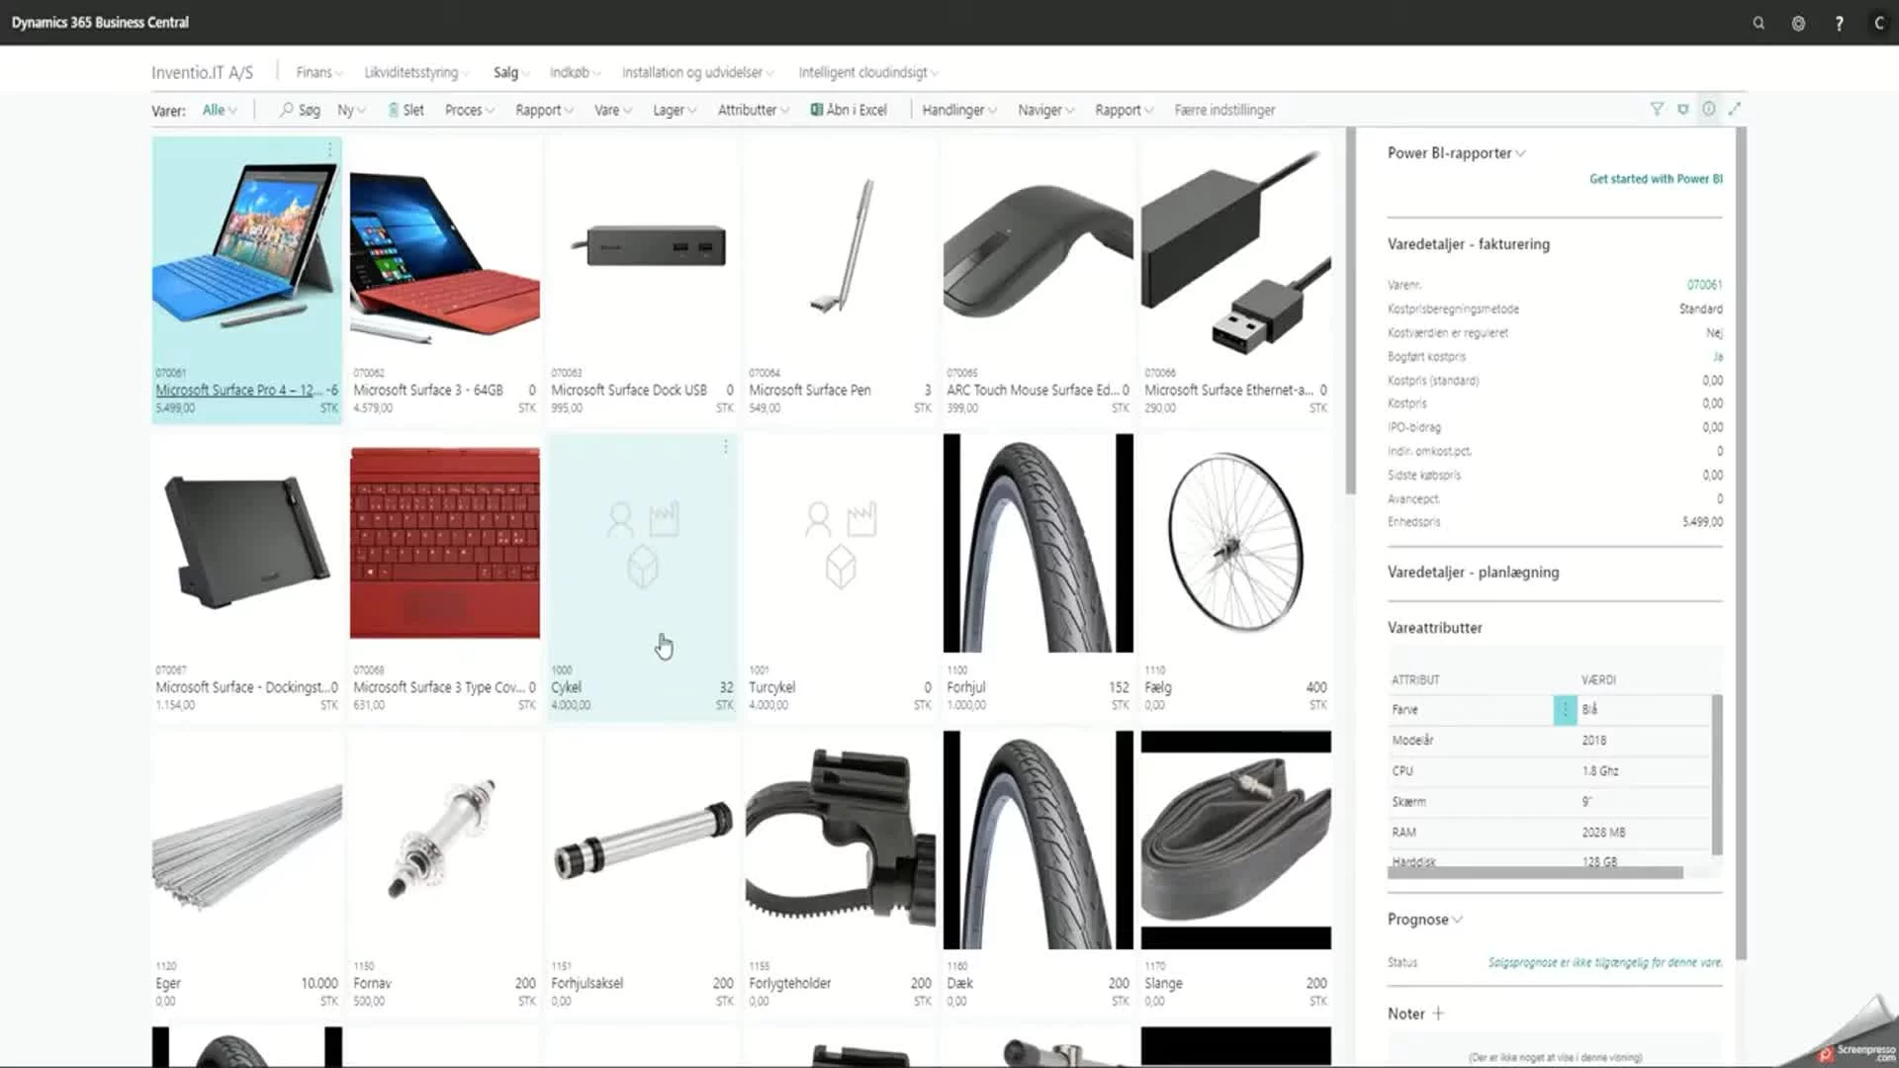The image size is (1899, 1068).
Task: Expand the Naviger dropdown
Action: [1045, 110]
